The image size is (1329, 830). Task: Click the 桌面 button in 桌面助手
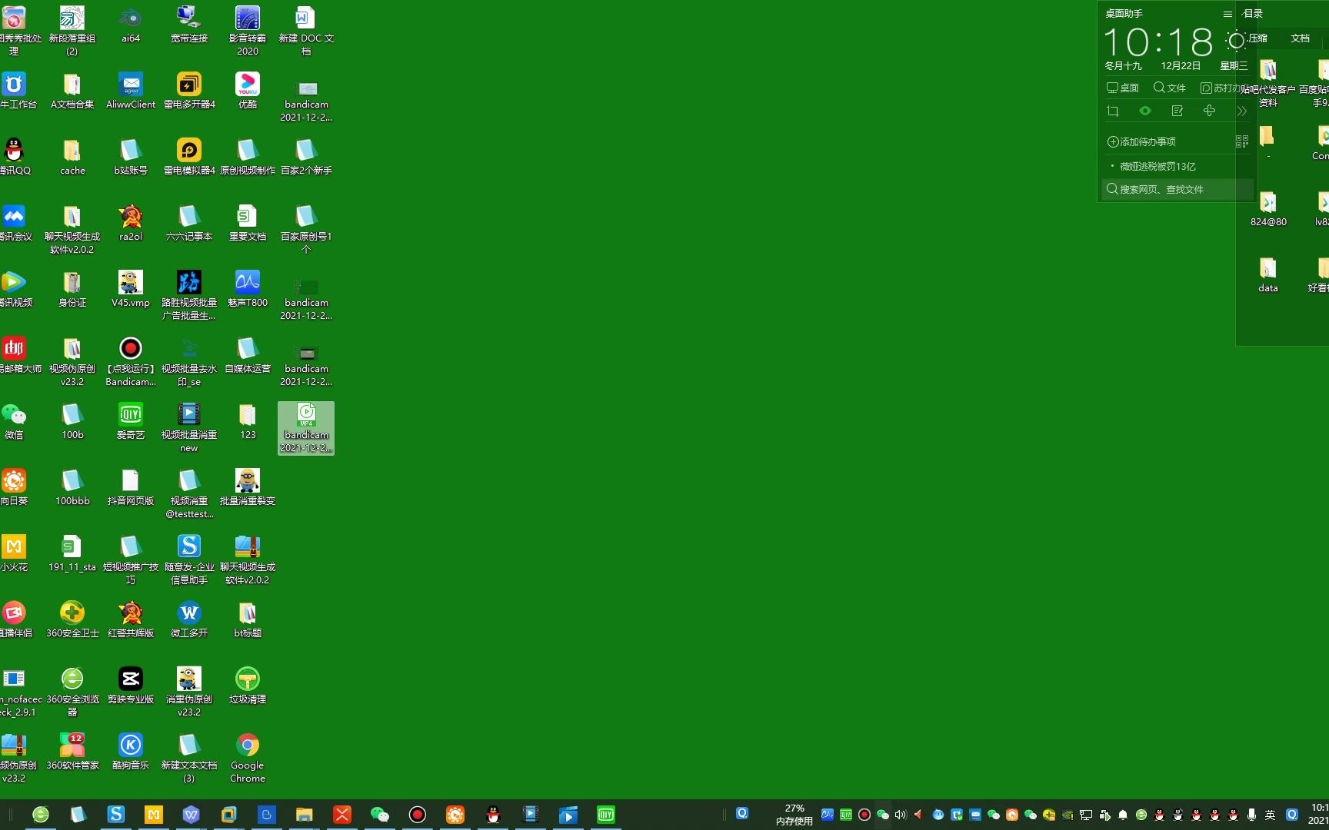click(x=1123, y=88)
